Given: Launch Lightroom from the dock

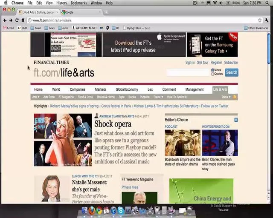Looking at the screenshot, I should [128, 211].
